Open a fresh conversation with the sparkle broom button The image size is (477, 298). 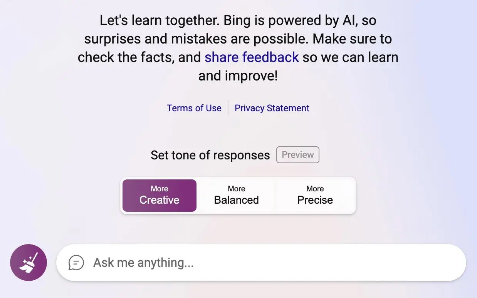click(29, 262)
